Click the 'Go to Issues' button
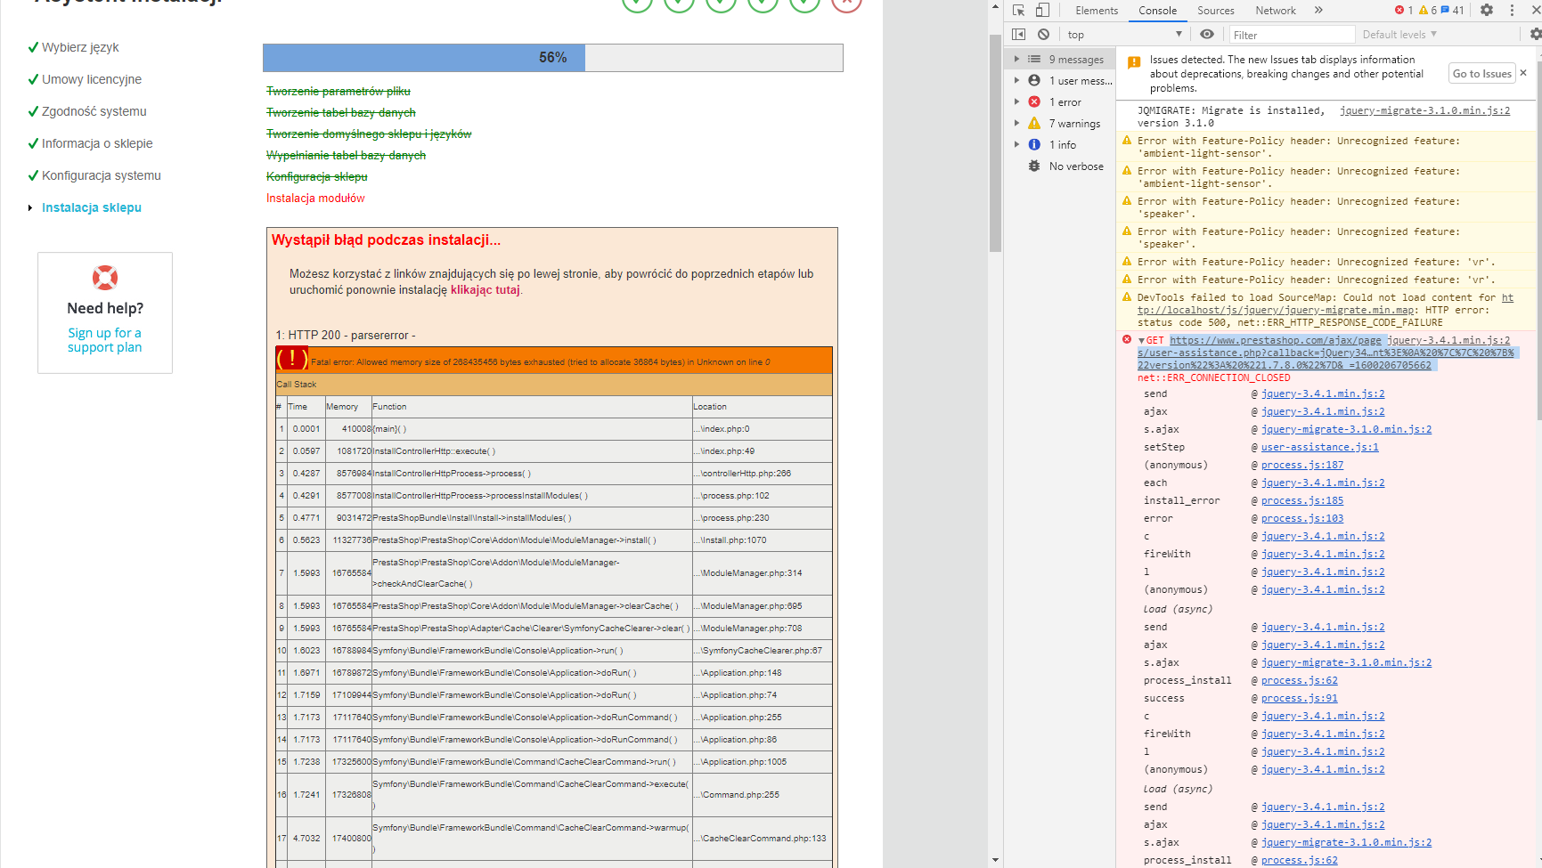 tap(1481, 73)
